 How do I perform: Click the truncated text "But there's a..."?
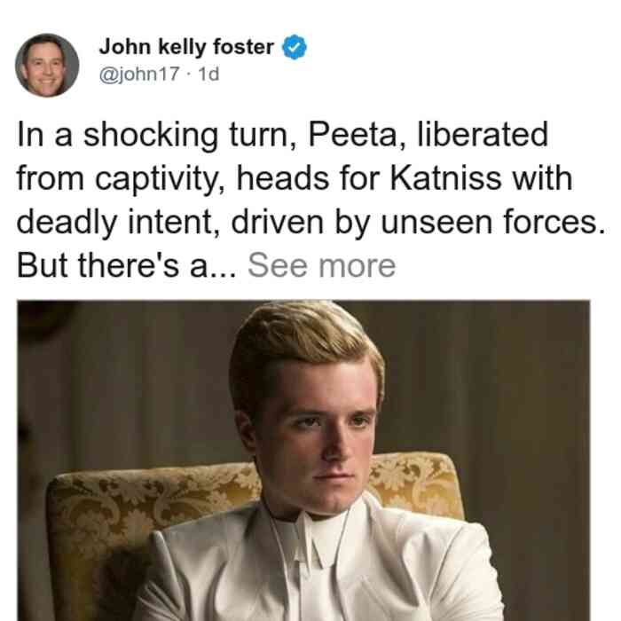(x=126, y=266)
